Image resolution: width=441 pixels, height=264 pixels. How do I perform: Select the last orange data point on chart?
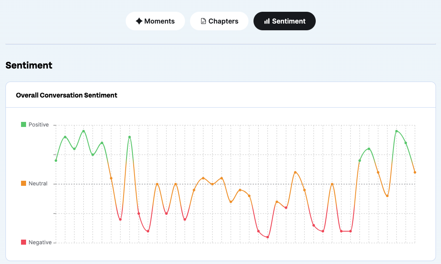tap(415, 172)
